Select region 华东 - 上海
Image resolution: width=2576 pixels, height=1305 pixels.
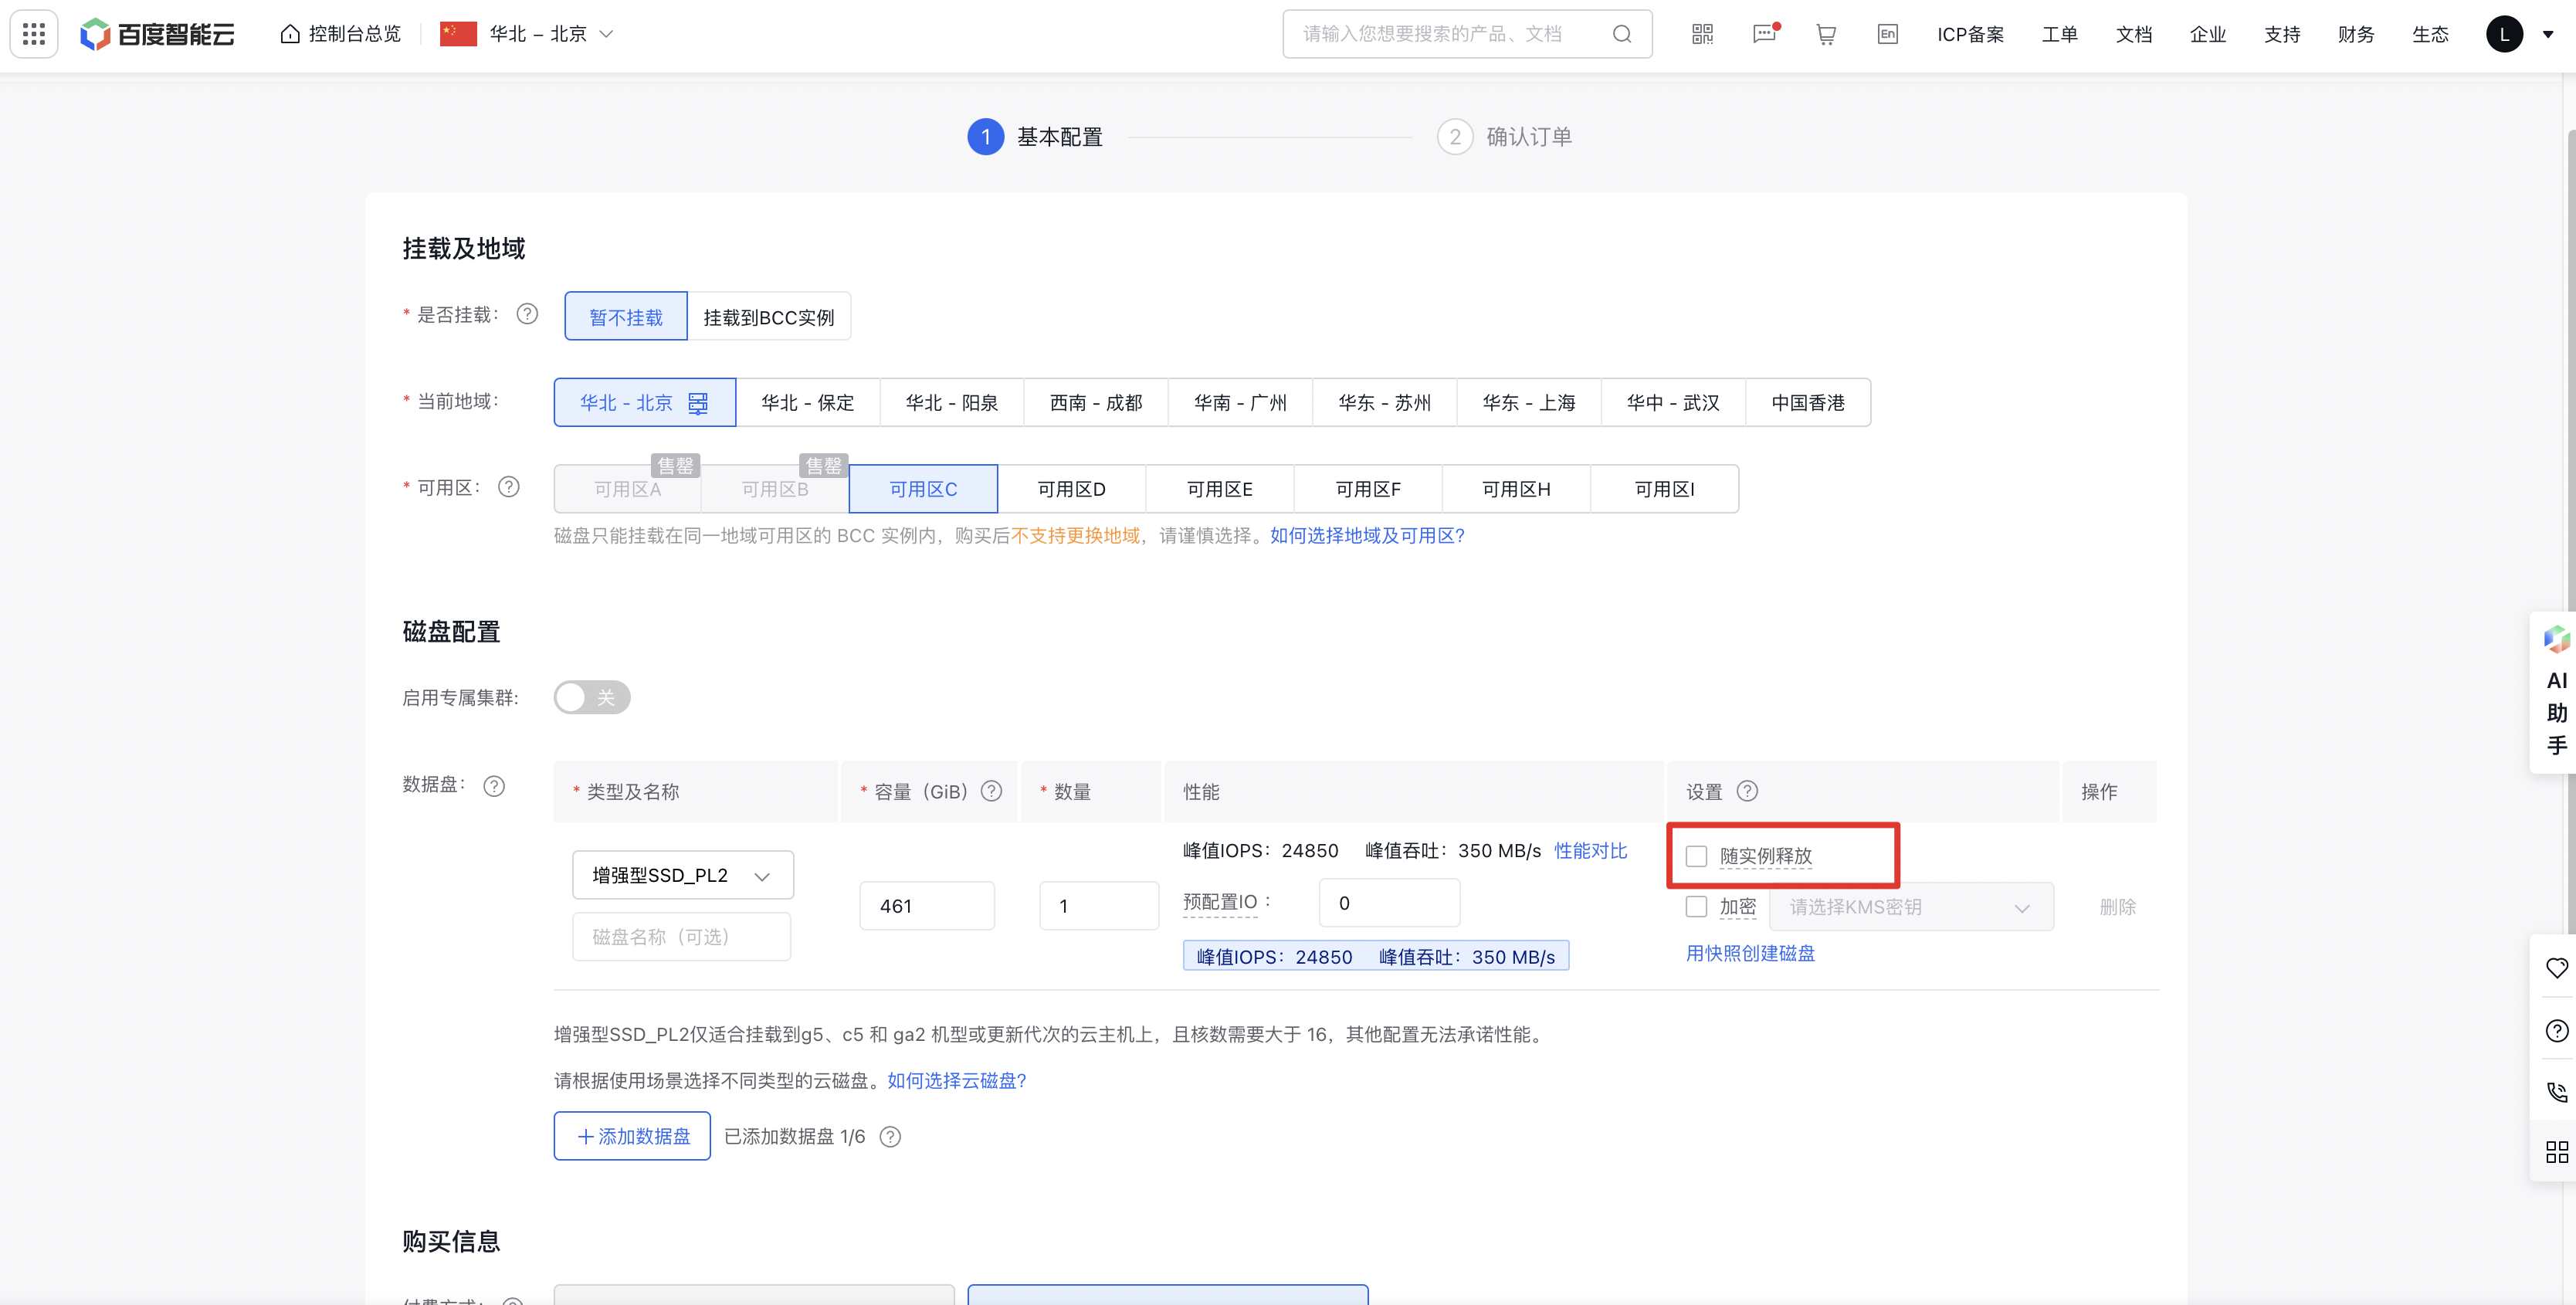pyautogui.click(x=1528, y=403)
